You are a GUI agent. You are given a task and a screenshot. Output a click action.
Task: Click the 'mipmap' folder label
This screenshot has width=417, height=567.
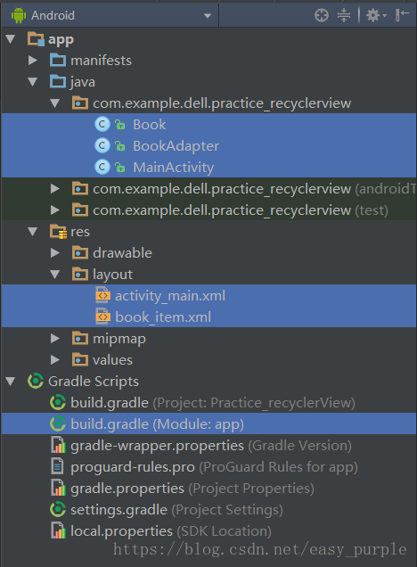[119, 339]
